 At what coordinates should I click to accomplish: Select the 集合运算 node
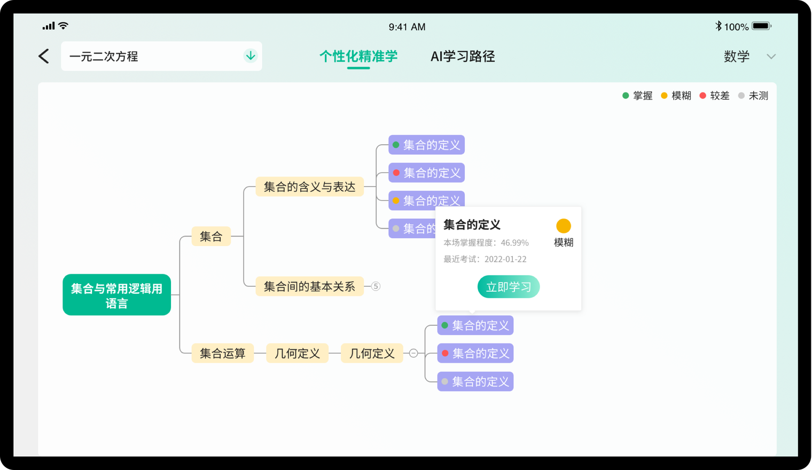[222, 353]
